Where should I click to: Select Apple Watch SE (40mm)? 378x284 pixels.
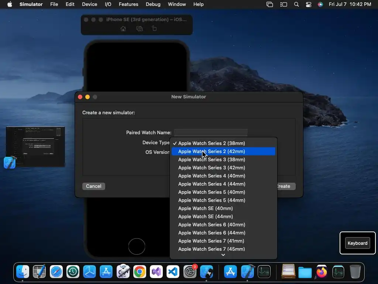223,209
